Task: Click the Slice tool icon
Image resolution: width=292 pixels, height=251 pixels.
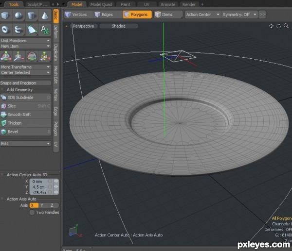Action: [x=3, y=106]
